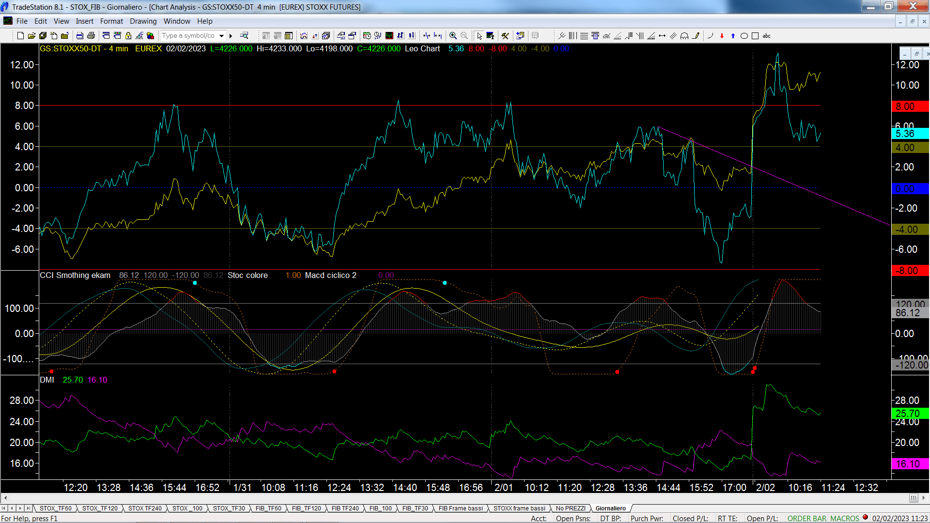
Task: Click the DMI indicator label
Action: click(x=47, y=380)
